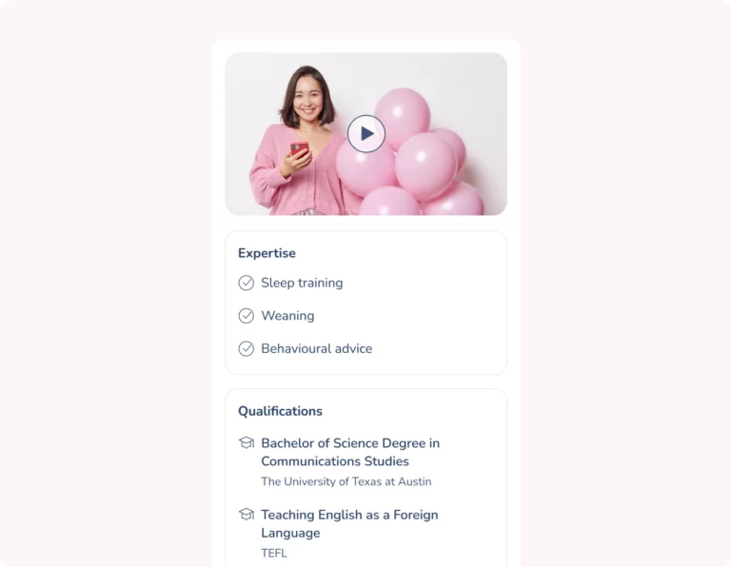
Task: Click the red phone in the thumbnail
Action: [299, 149]
